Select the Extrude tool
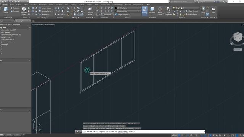244x137 pixels. click(5, 10)
